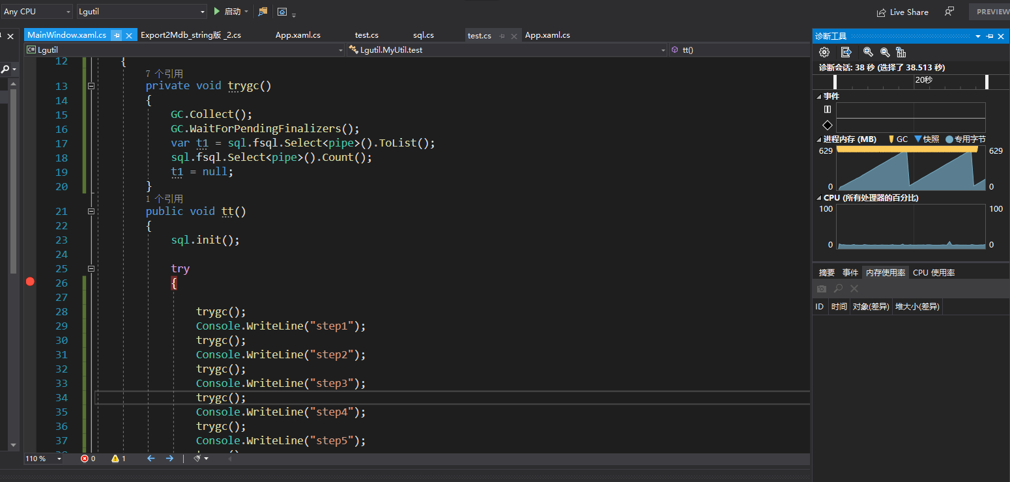
Task: Zoom in on the diagnostic timeline
Action: coord(868,52)
